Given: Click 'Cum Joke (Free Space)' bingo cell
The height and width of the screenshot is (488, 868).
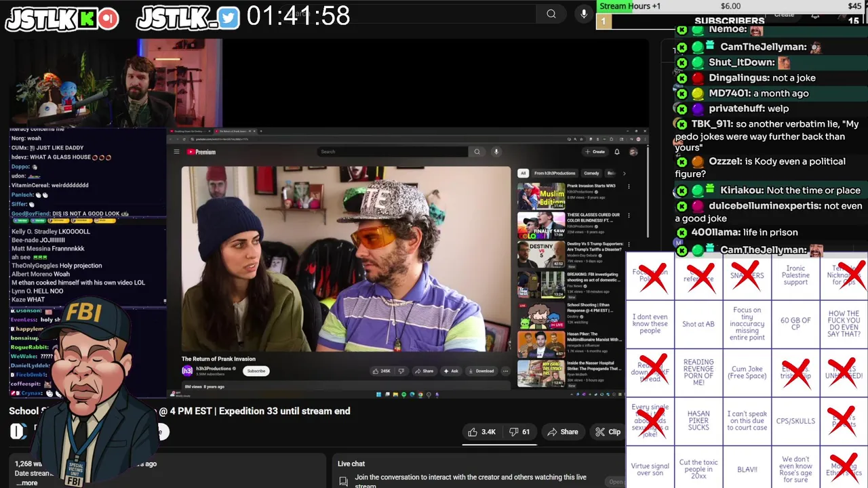Looking at the screenshot, I should click(x=747, y=373).
